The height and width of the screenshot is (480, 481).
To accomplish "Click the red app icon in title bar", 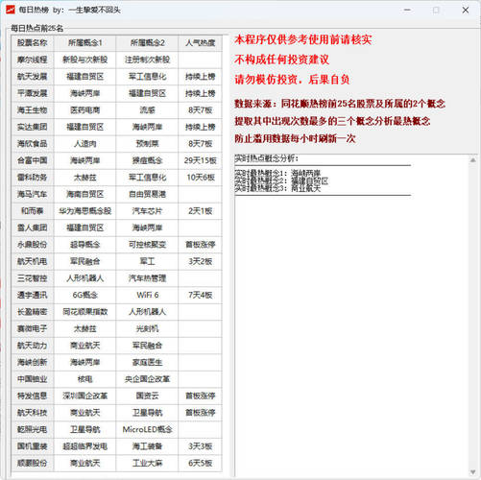I will [11, 10].
